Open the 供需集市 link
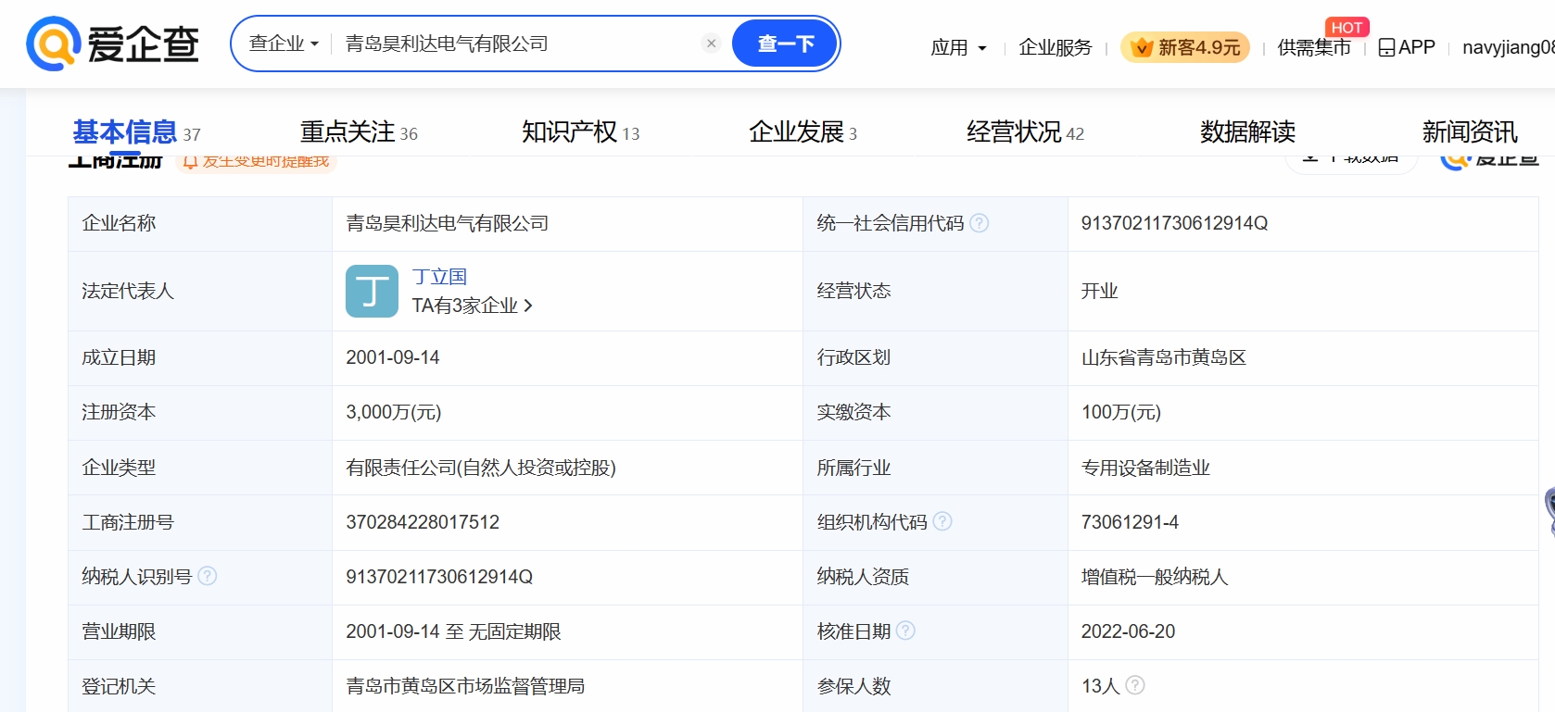Screen dimensions: 1555x712 click(1314, 47)
